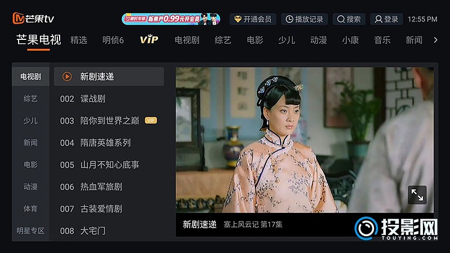The height and width of the screenshot is (253, 450).
Task: Choose channel 008 大宅门
Action: click(x=109, y=231)
